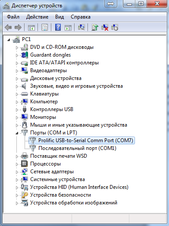Expand the Контроллеры USB node
169x226 pixels.
pos(17,110)
